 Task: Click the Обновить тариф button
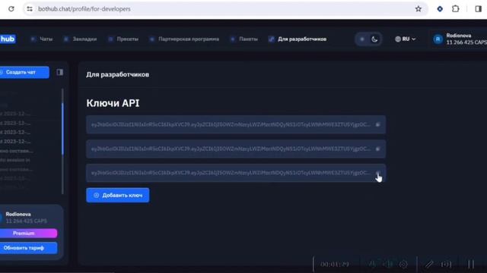click(x=28, y=248)
